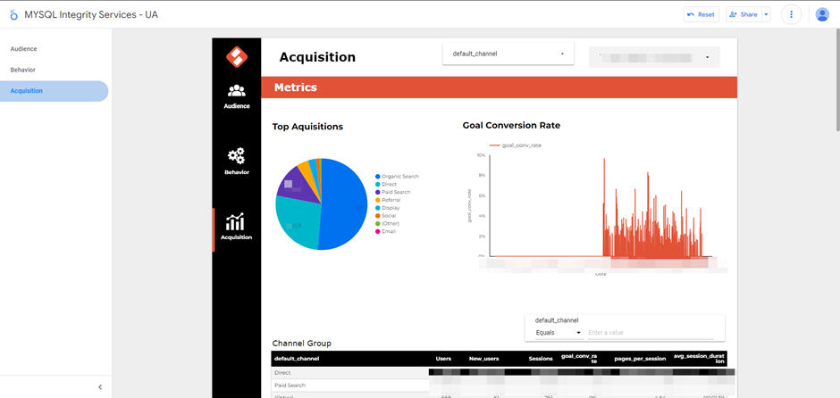
Task: Collapse the left navigation panel arrow
Action: (x=100, y=386)
